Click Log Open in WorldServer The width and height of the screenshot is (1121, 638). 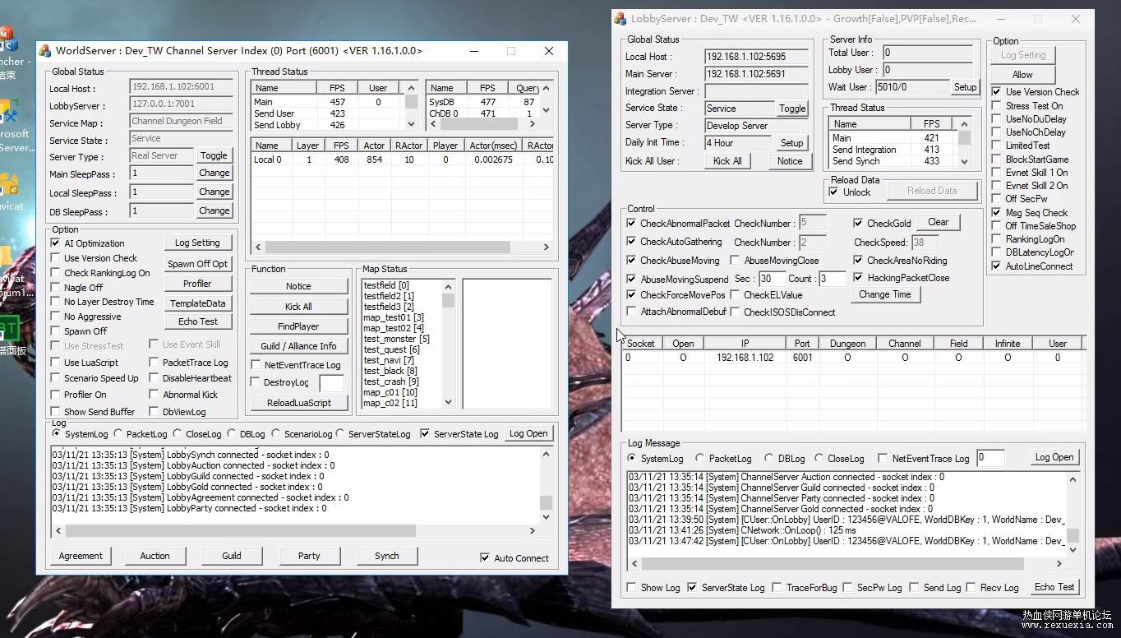click(528, 434)
